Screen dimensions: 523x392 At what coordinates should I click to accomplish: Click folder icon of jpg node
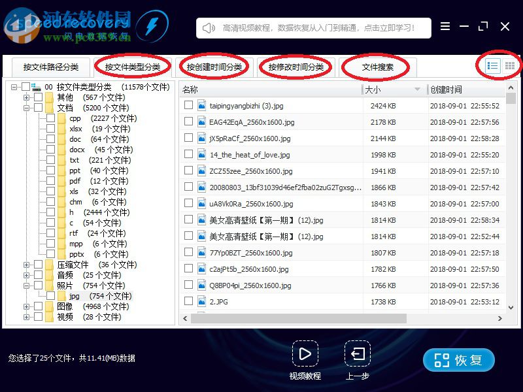point(61,296)
